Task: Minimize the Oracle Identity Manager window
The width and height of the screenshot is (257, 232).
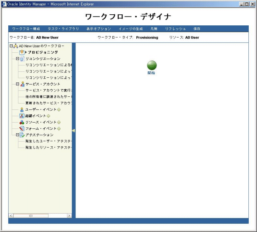Action: (x=242, y=4)
